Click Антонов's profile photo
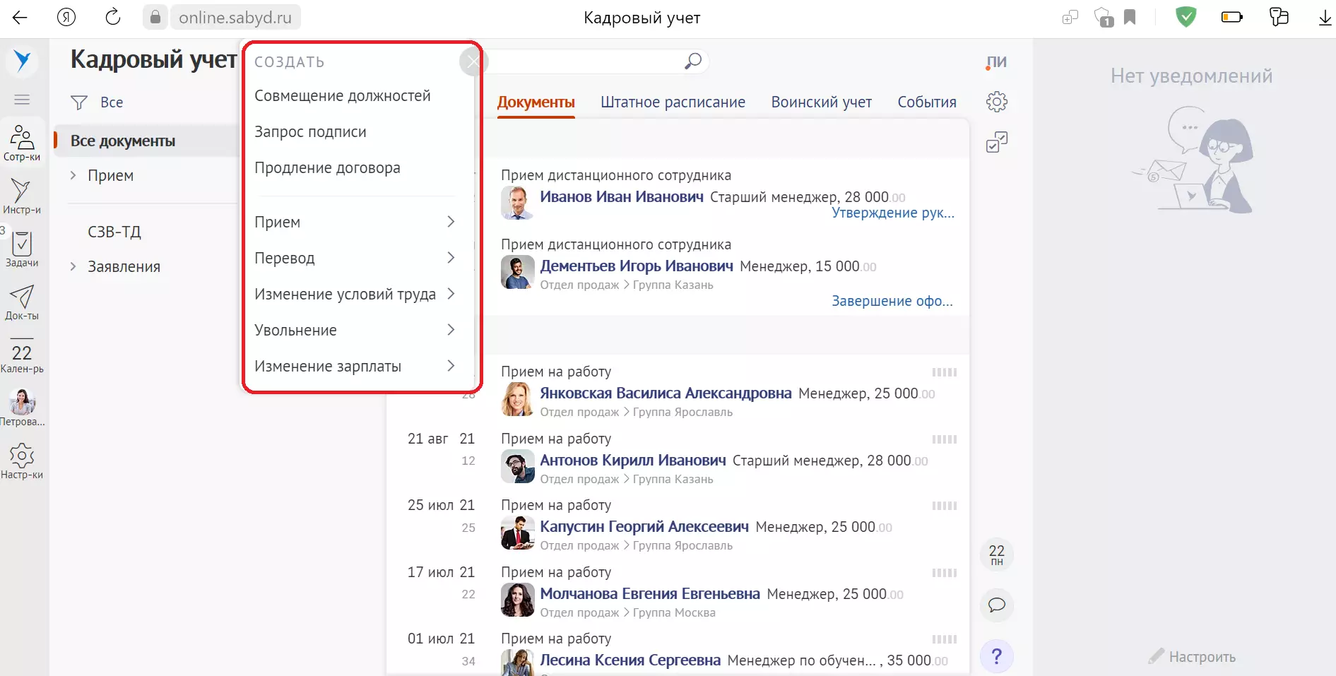 coord(518,466)
